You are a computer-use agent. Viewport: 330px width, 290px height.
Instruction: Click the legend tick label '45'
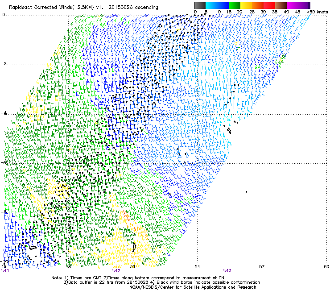click(297, 12)
